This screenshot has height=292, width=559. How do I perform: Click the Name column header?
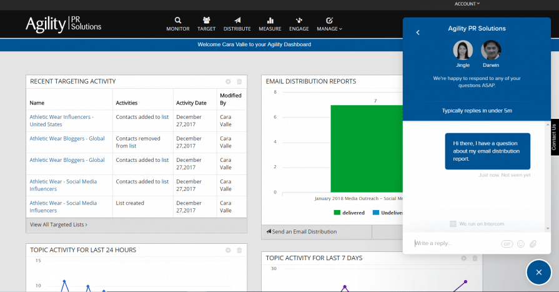[x=37, y=103]
